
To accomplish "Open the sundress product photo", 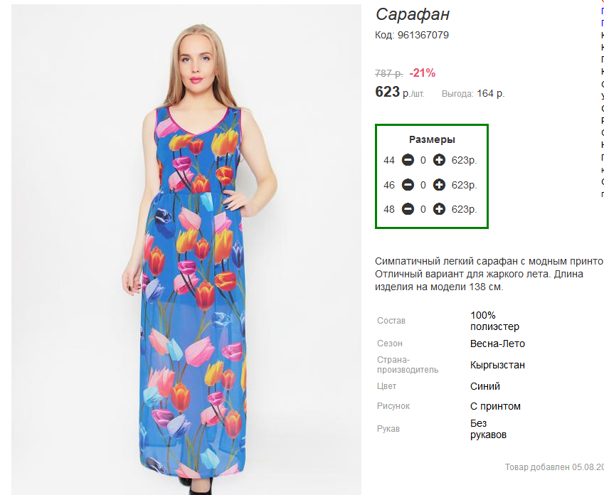I will tap(186, 250).
